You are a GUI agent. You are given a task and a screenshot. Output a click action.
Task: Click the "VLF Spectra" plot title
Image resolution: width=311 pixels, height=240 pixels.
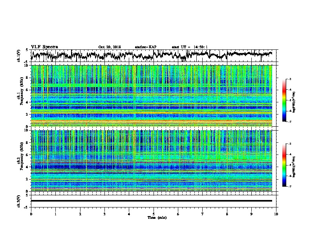(x=44, y=47)
